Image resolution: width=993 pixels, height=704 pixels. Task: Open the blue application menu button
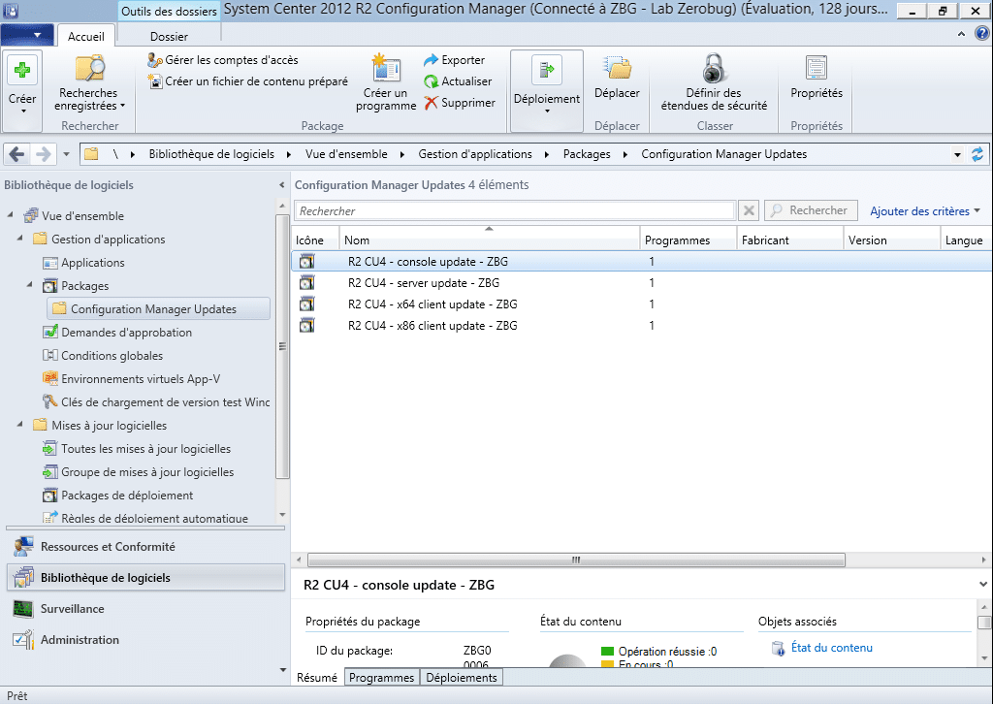click(26, 34)
